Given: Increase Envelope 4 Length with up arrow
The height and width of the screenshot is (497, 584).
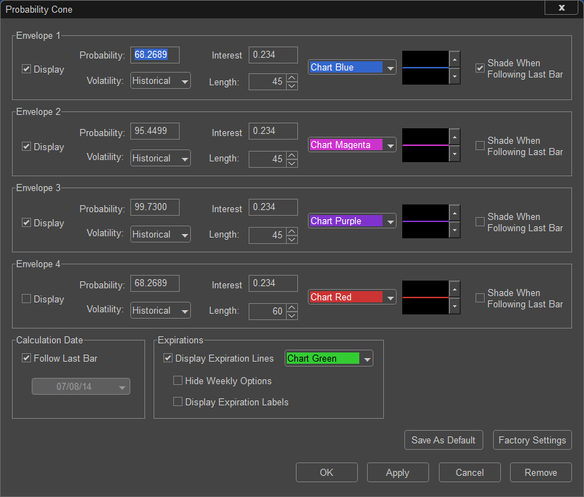Looking at the screenshot, I should click(292, 307).
